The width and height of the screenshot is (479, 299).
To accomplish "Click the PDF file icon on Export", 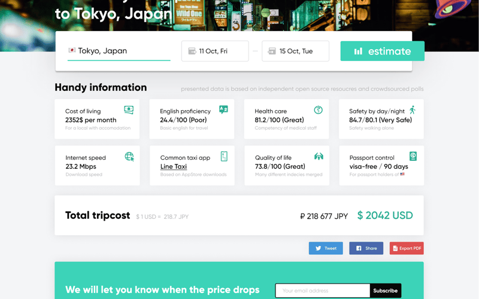I will [x=395, y=248].
